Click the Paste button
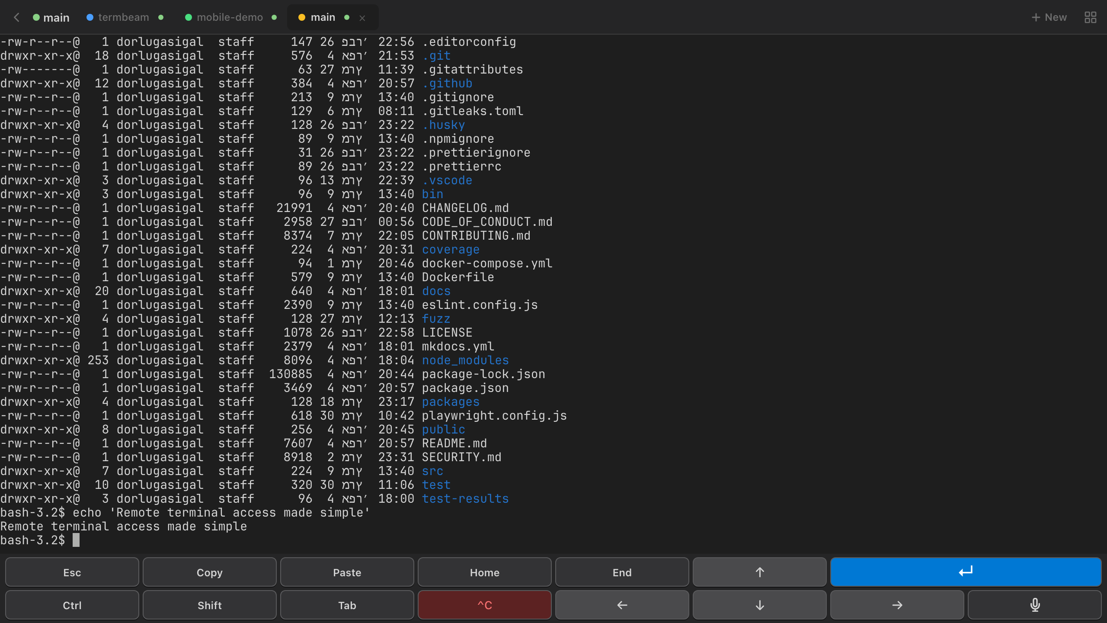Image resolution: width=1107 pixels, height=623 pixels. coord(347,572)
